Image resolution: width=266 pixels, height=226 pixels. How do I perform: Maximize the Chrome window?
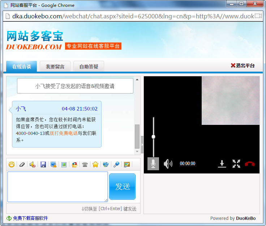point(241,4)
